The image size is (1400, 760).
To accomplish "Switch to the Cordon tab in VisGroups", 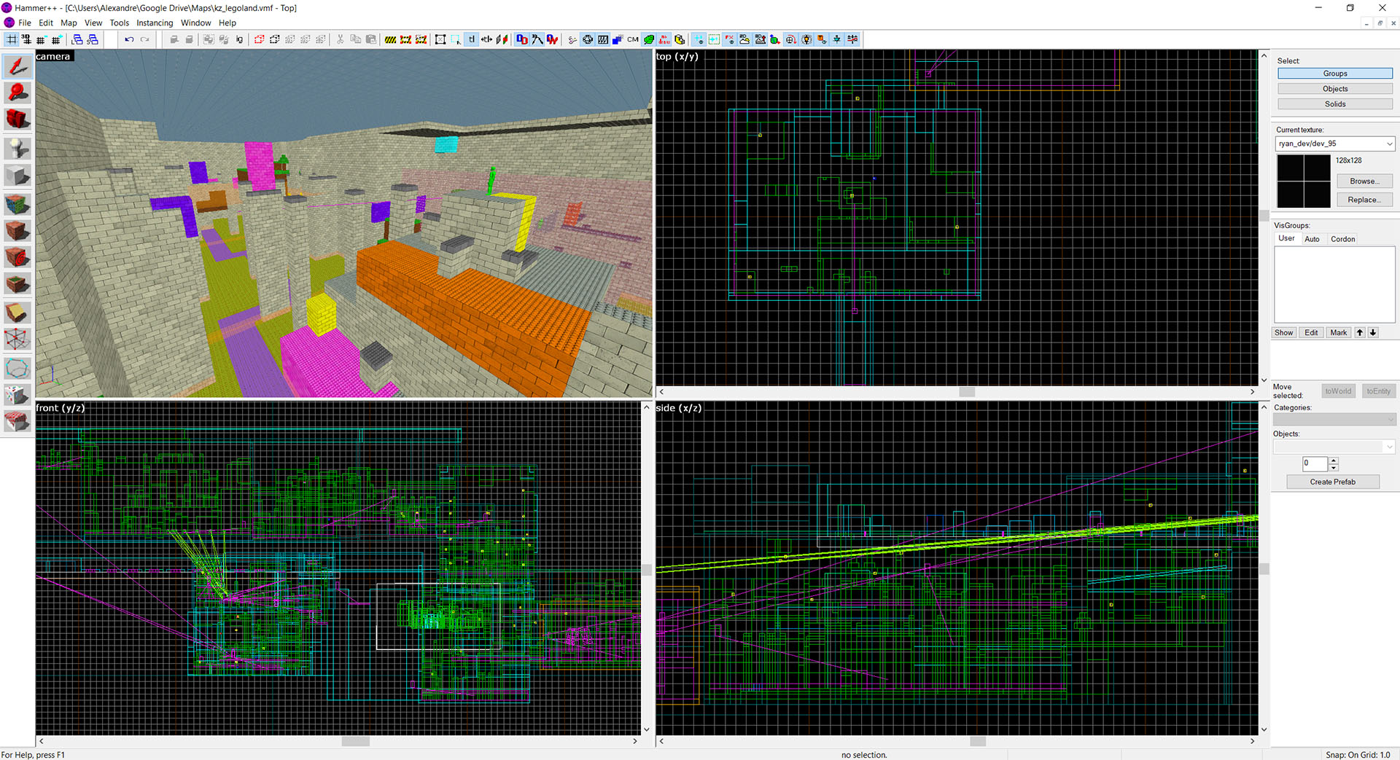I will (x=1342, y=238).
